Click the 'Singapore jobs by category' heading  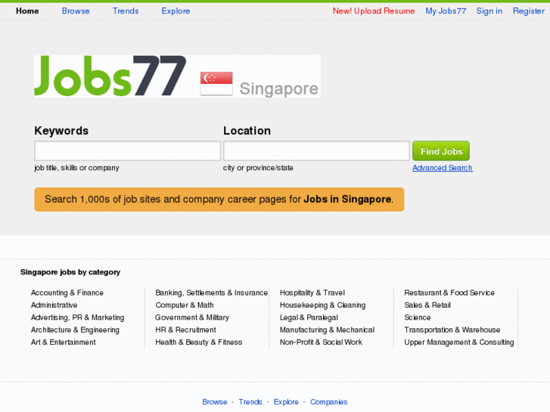pyautogui.click(x=70, y=272)
